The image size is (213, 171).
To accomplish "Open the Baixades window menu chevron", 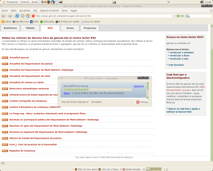I will 62,78.
